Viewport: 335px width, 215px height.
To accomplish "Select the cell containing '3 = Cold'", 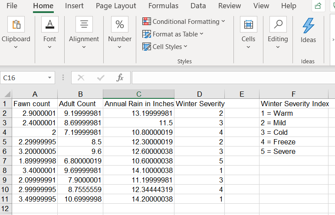I will coord(294,132).
